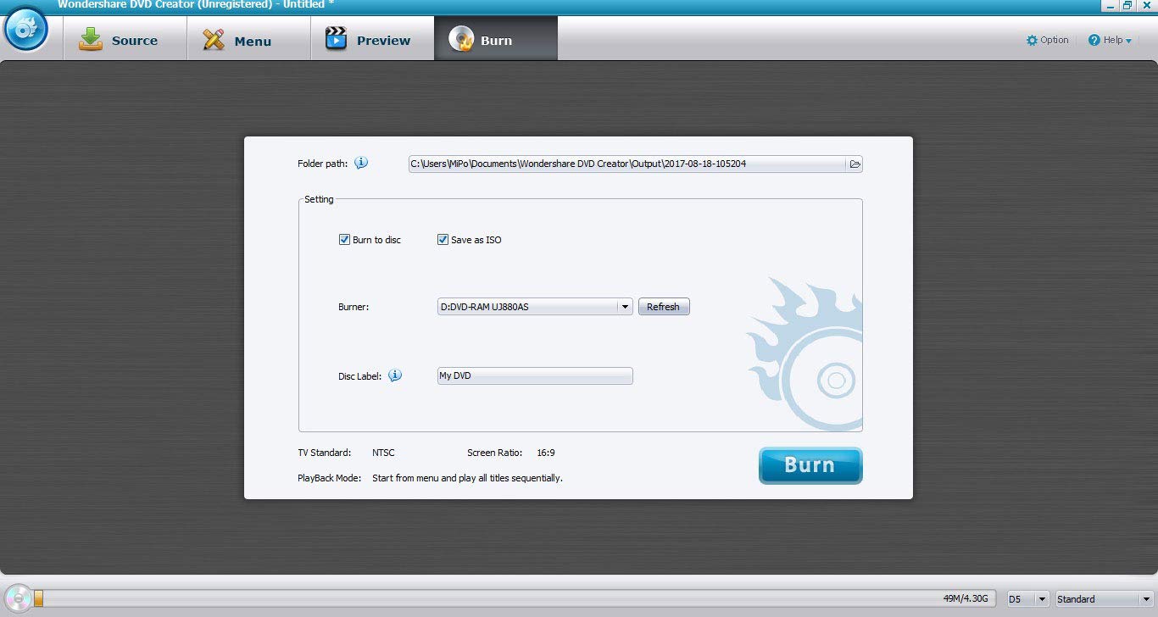Click the question mark Help icon
Viewport: 1158px width, 617px height.
(x=1094, y=40)
